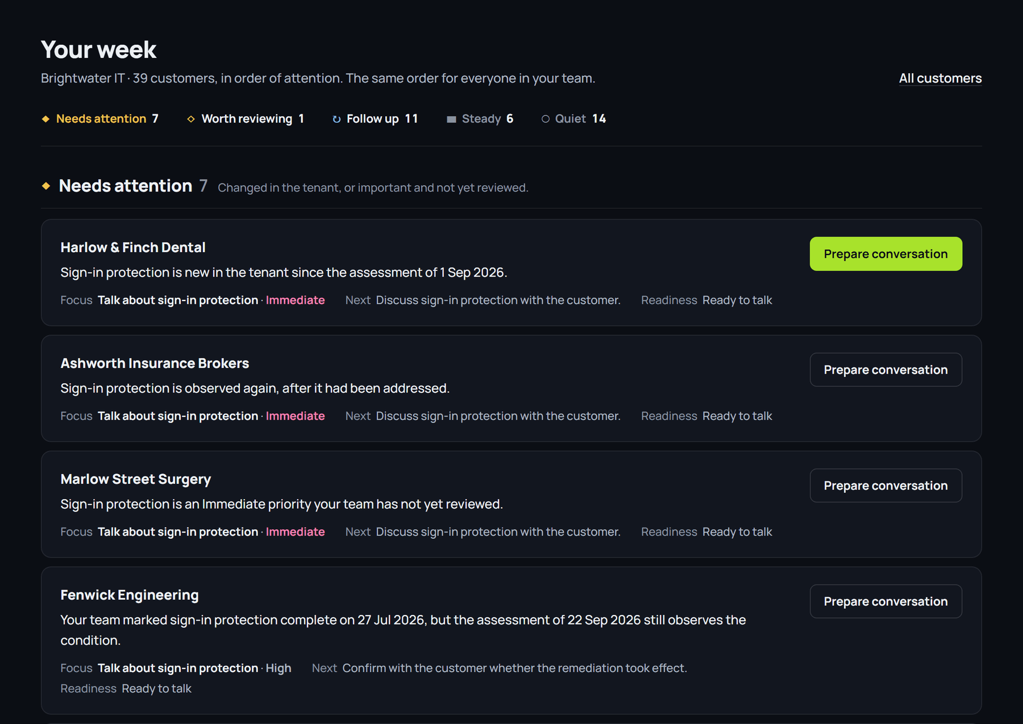Click 'Discuss sign-in protection' next step on Marlow Street
Screen dimensions: 1023x724
[498, 532]
